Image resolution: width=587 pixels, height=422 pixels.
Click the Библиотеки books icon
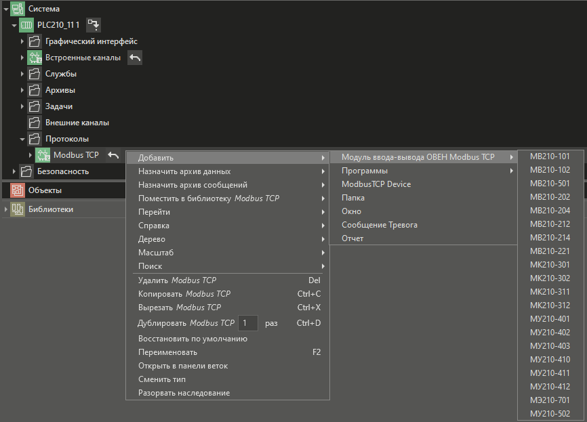(18, 209)
